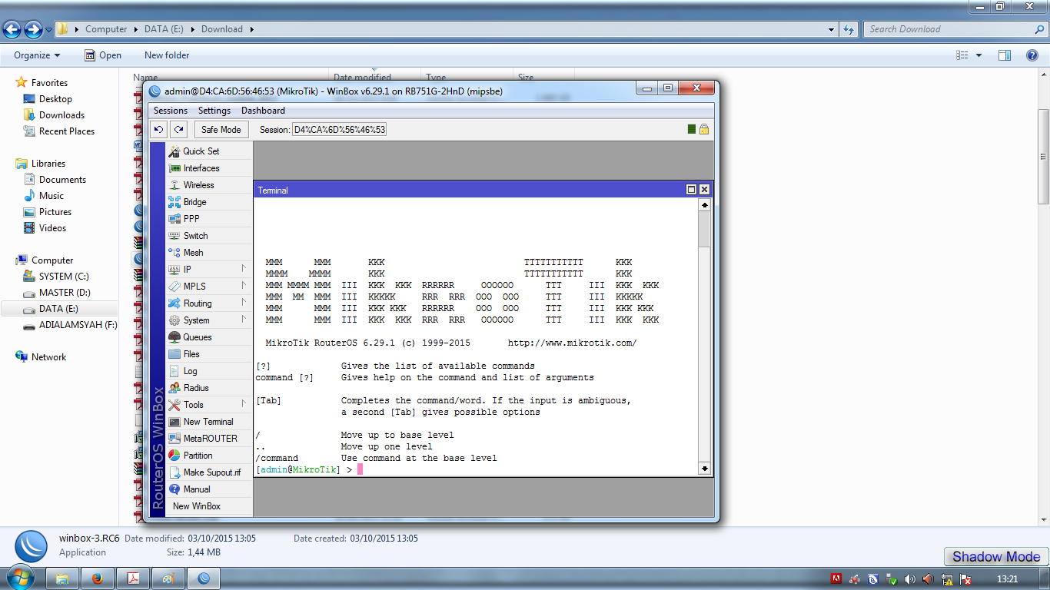This screenshot has width=1050, height=590.
Task: Open the Mesh section
Action: pos(209,253)
